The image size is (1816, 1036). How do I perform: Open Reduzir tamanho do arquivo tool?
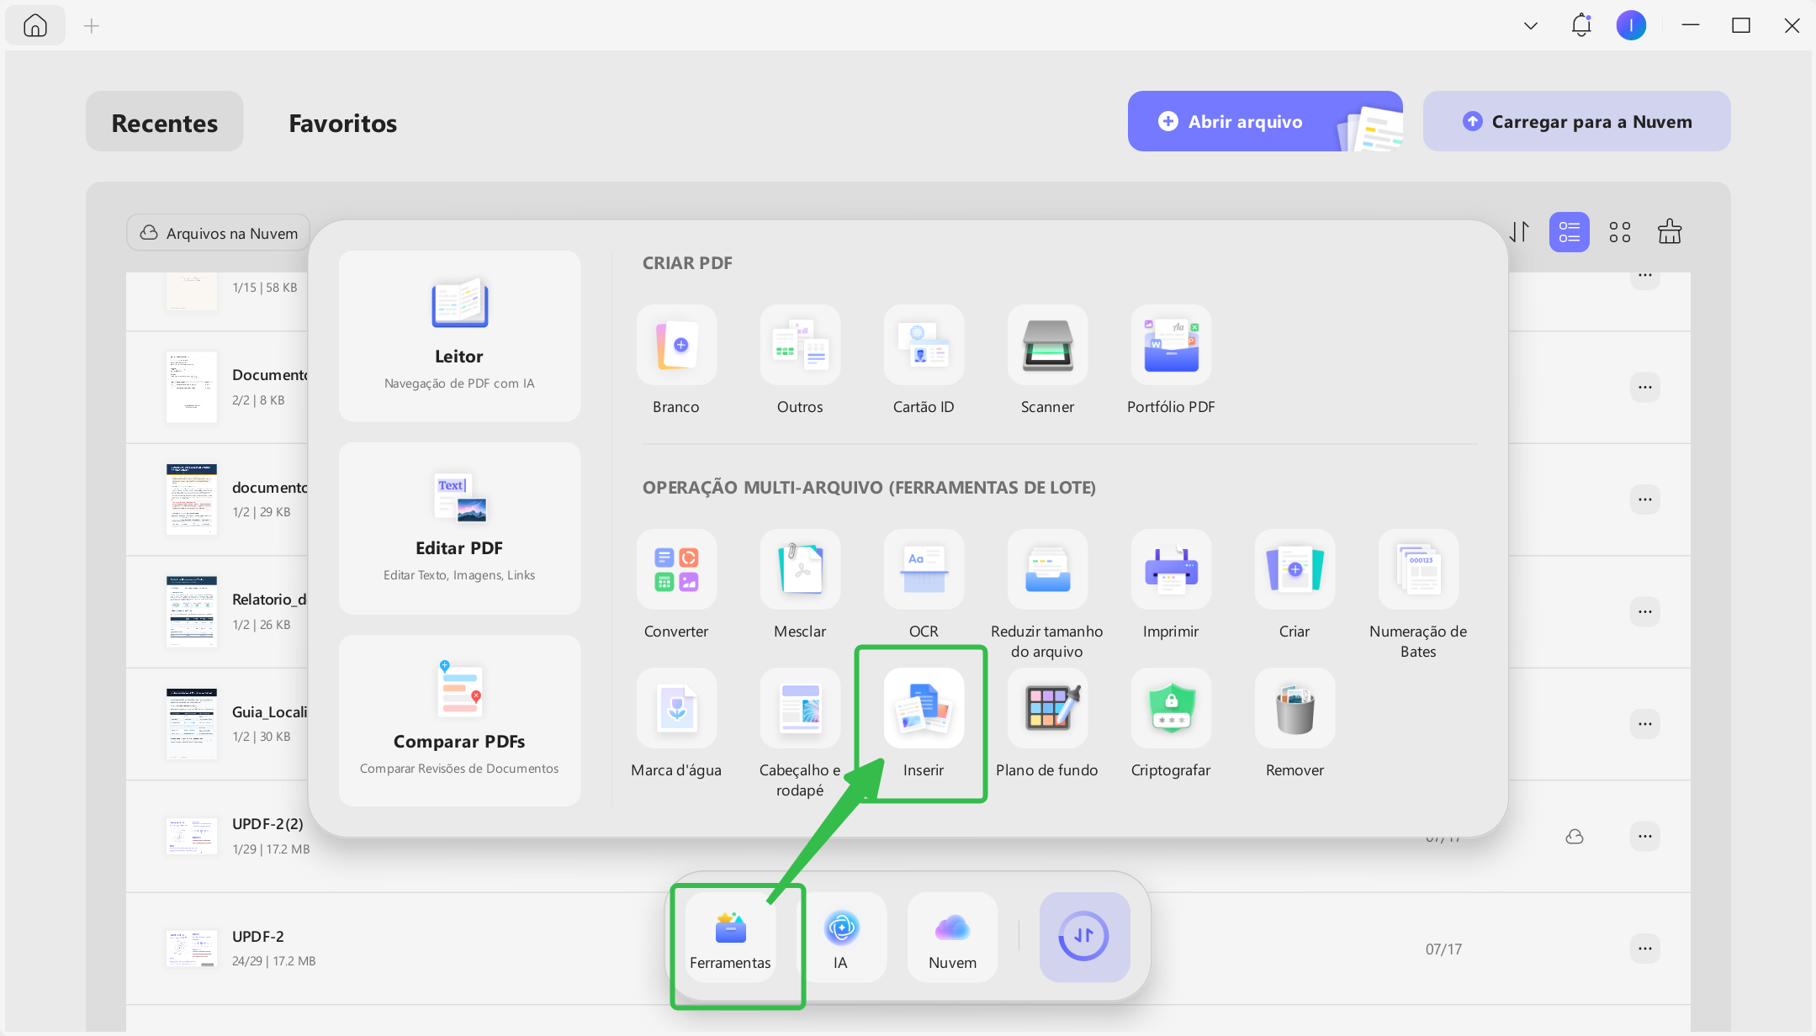(x=1047, y=569)
